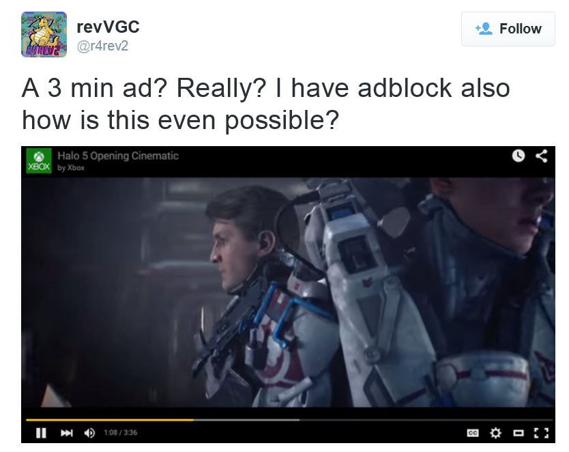569x452 pixels.
Task: Open revVGC profile avatar
Action: [x=44, y=35]
